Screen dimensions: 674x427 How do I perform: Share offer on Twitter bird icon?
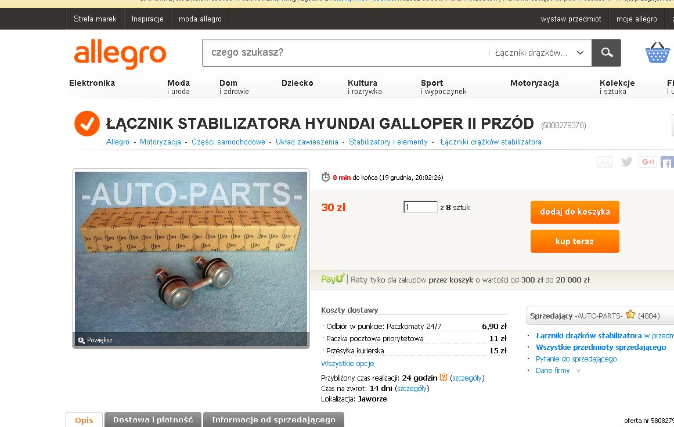point(627,161)
